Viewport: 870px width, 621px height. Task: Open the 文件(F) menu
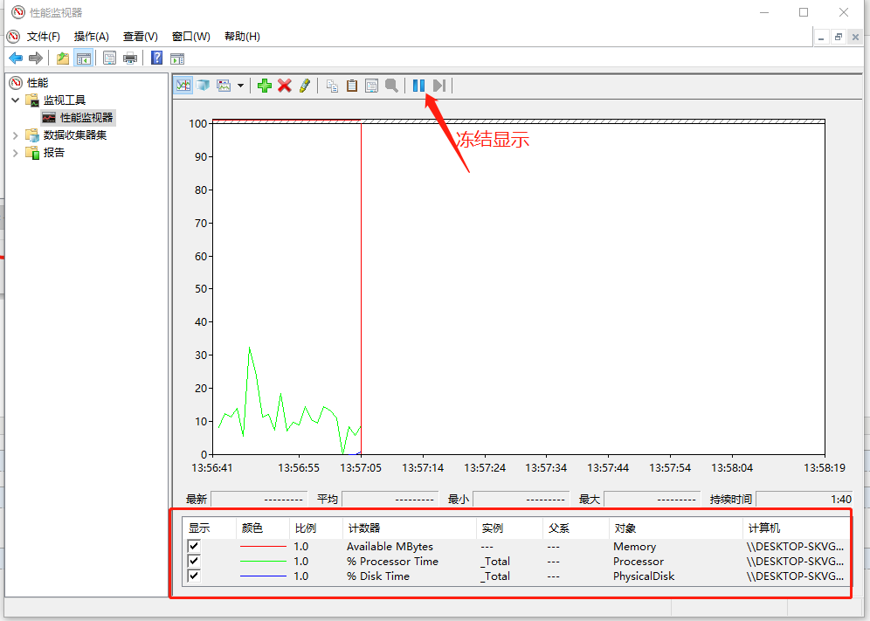pyautogui.click(x=44, y=37)
